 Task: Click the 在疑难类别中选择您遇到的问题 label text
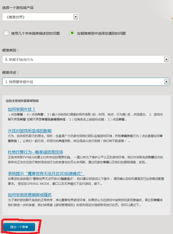tap(101, 33)
